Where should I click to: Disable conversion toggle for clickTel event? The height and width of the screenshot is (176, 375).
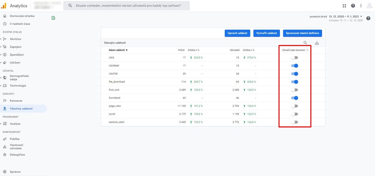point(294,74)
